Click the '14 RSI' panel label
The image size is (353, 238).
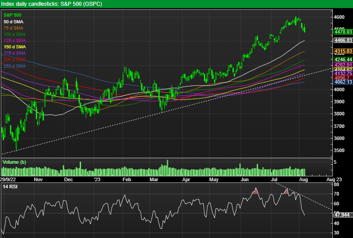10,187
